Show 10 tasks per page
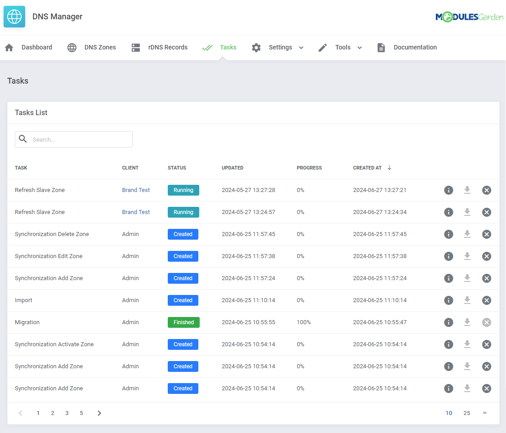506x433 pixels. 449,413
